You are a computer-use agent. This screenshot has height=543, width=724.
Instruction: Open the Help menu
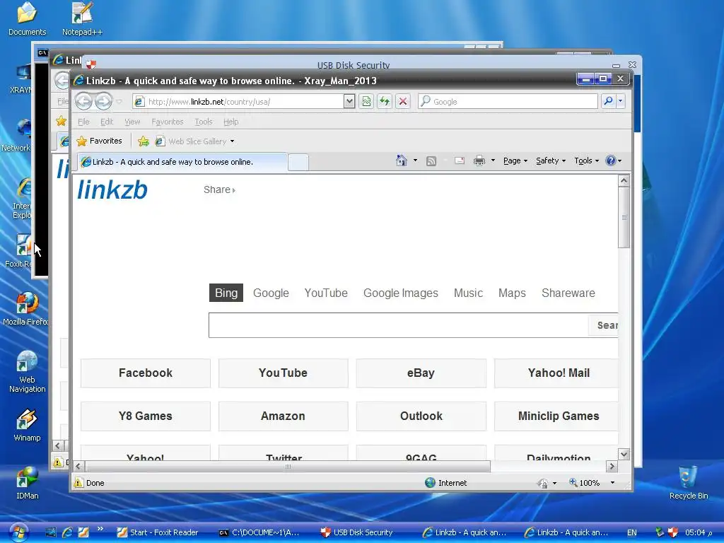(x=231, y=122)
